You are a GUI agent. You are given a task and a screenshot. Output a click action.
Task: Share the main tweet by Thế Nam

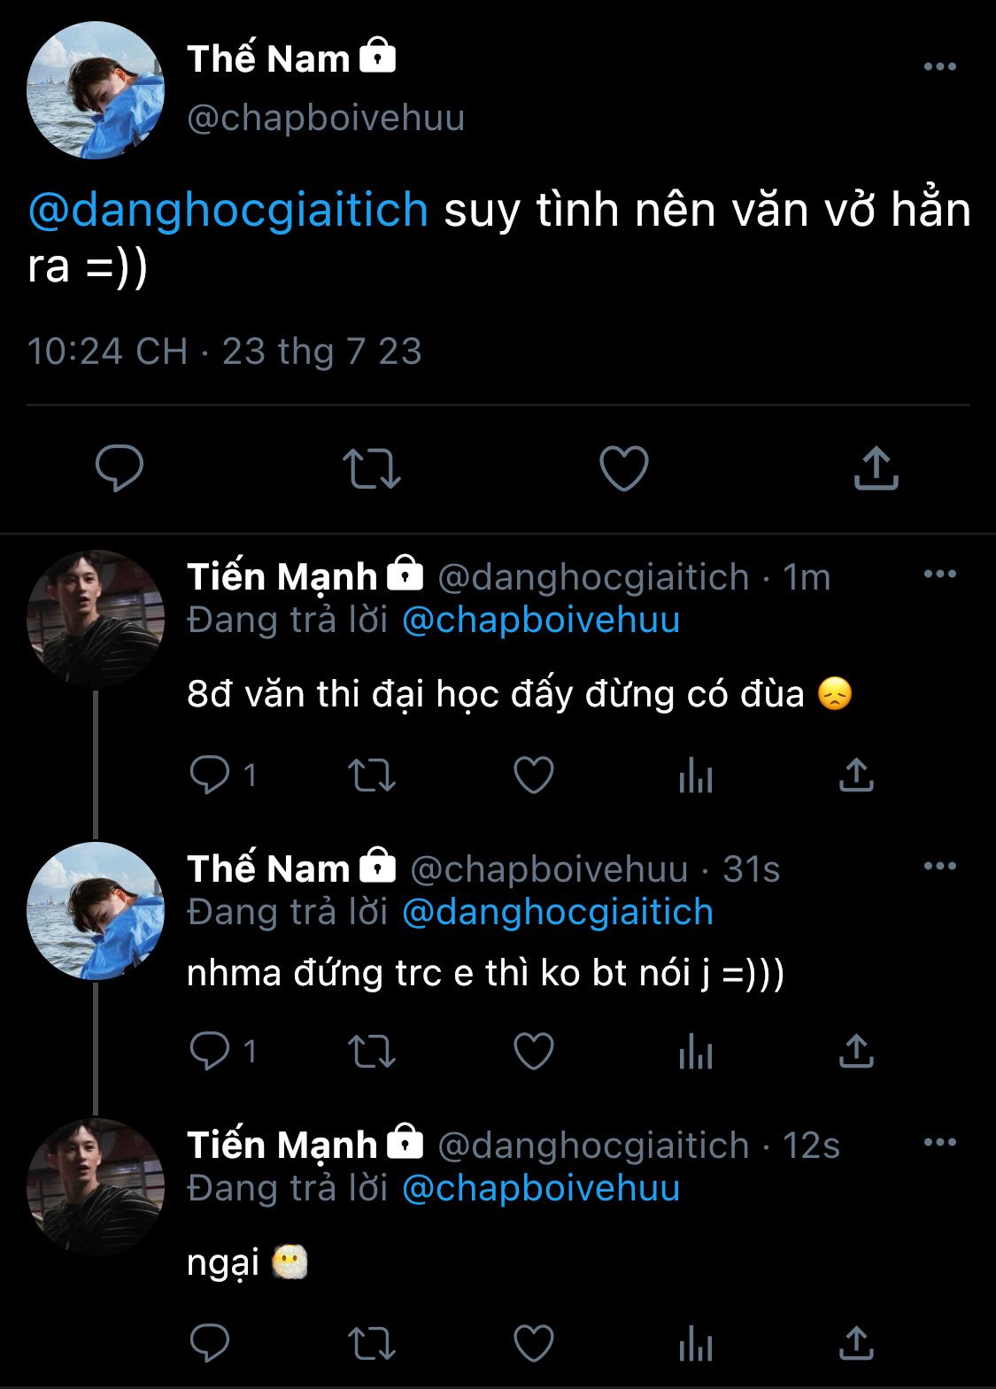click(x=876, y=468)
